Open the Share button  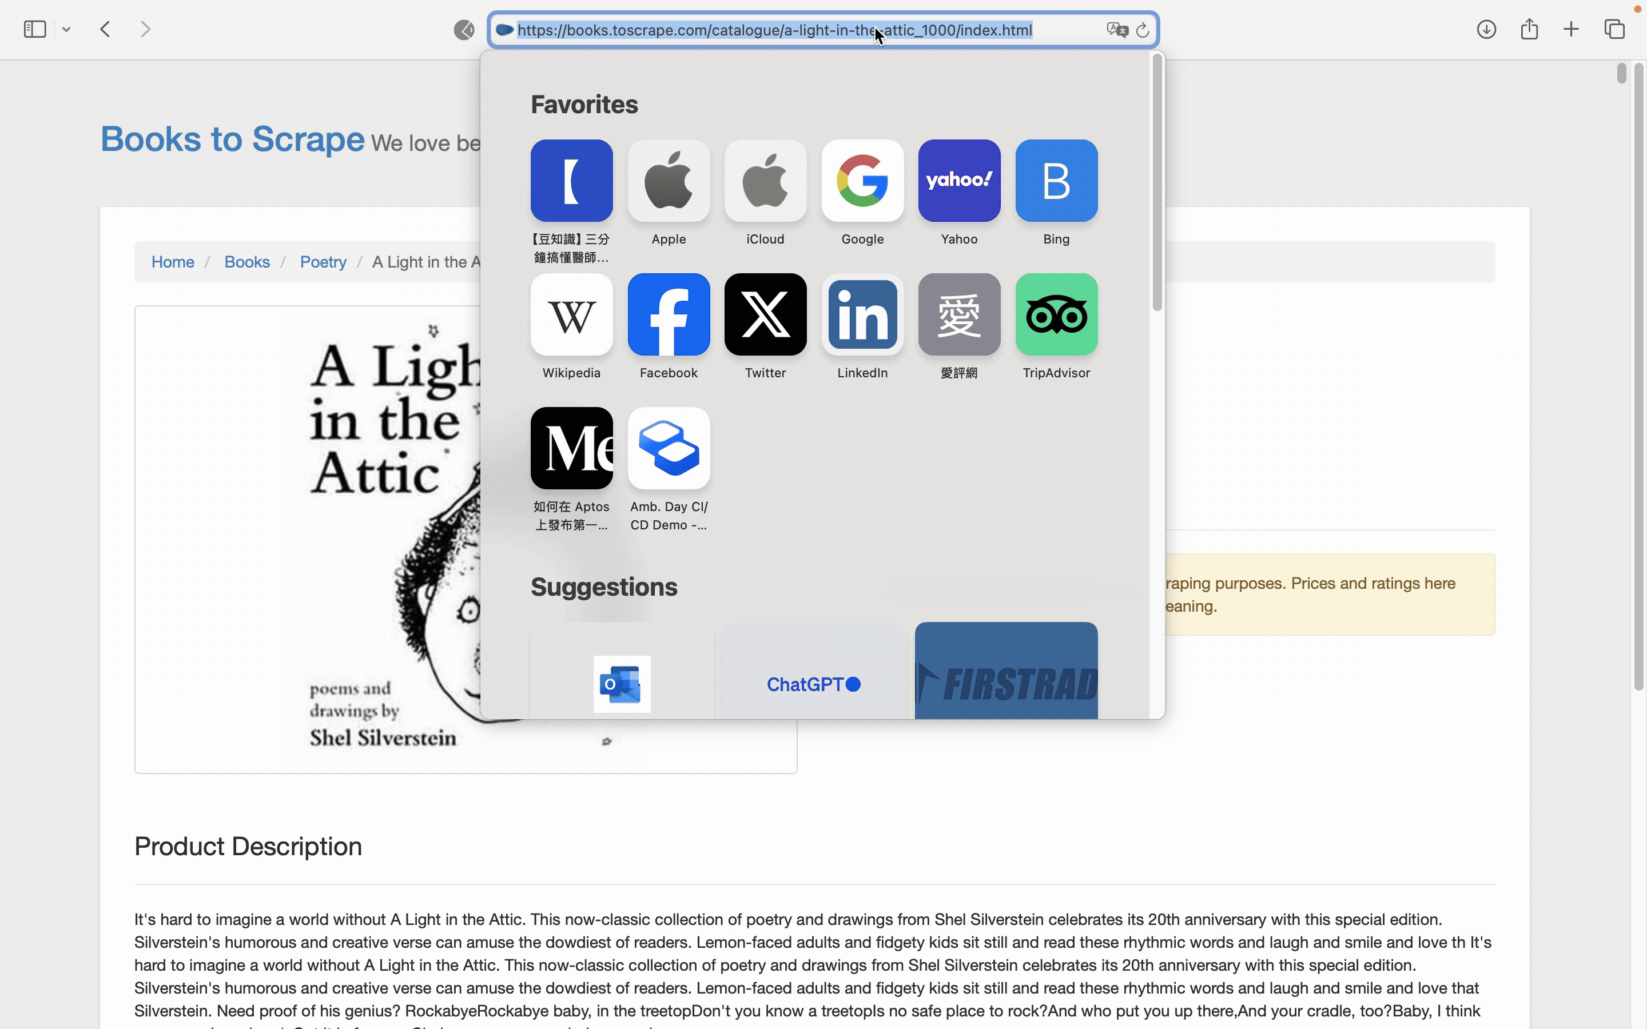1529,29
